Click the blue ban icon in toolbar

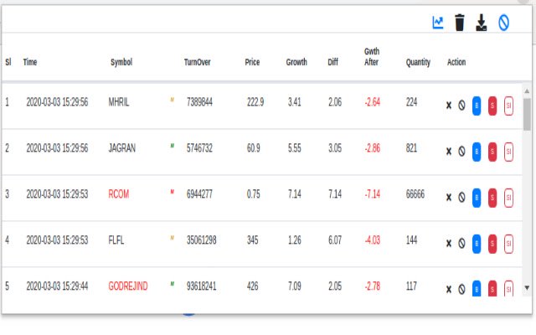[x=503, y=23]
